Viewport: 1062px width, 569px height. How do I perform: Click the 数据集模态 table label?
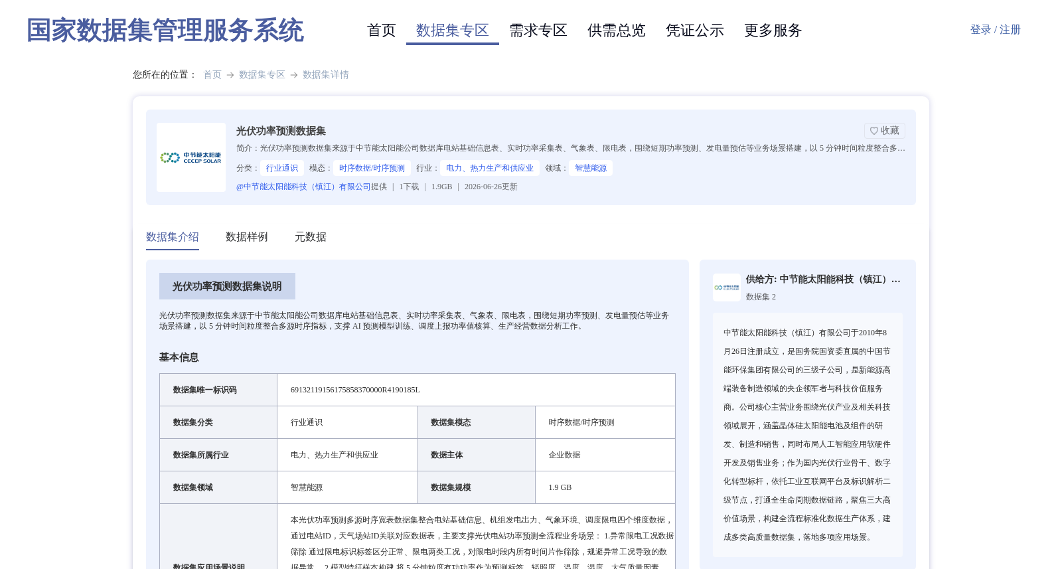pyautogui.click(x=451, y=422)
